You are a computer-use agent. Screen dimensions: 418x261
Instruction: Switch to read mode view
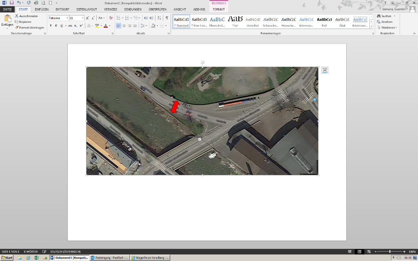[x=349, y=252]
